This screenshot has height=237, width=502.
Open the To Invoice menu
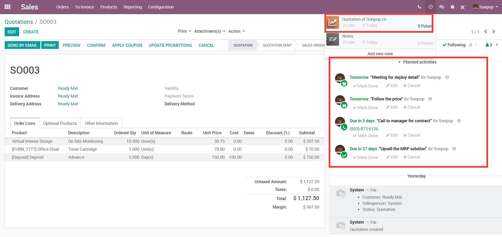tap(84, 7)
